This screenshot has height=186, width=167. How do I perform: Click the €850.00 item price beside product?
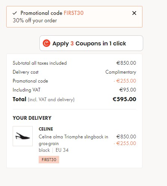click(x=126, y=137)
